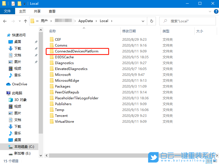This screenshot has width=219, height=164.
Task: Click horizontal scrollbar left arrow
Action: point(47,156)
